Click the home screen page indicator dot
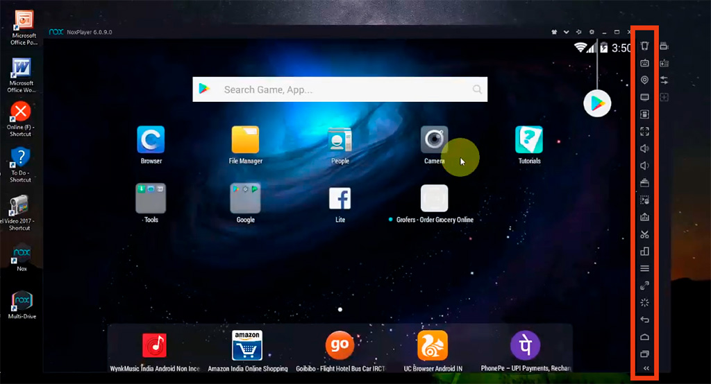The height and width of the screenshot is (384, 711). 340,310
